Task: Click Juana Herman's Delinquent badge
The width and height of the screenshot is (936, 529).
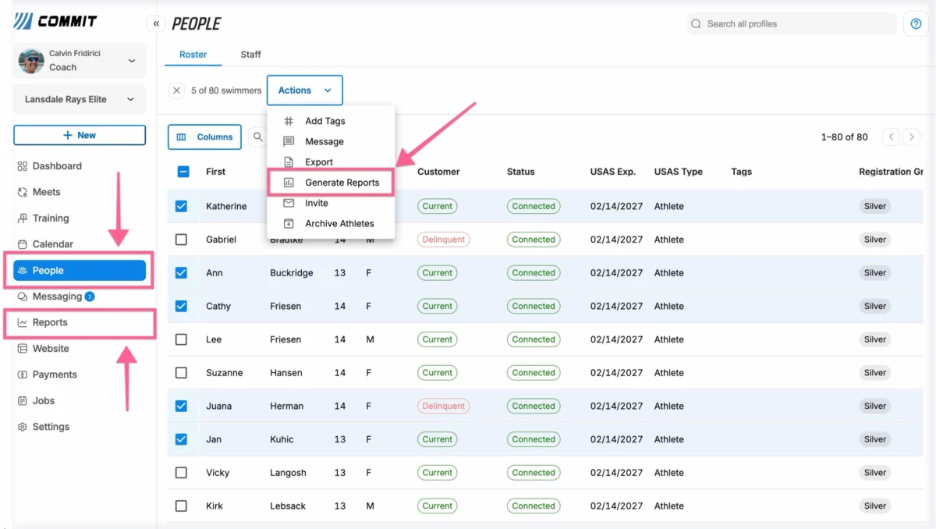Action: (443, 406)
